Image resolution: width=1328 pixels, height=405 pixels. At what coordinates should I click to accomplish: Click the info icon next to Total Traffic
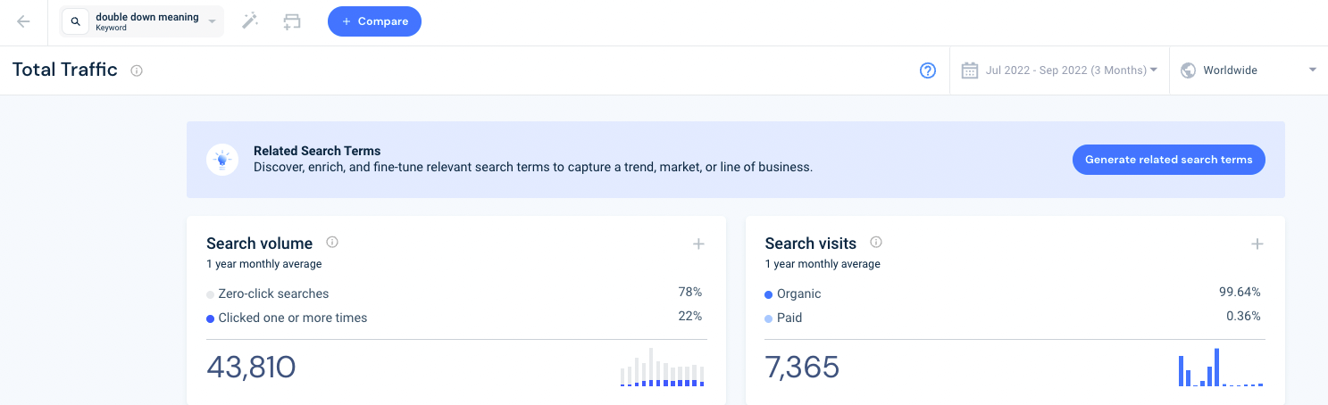(x=137, y=70)
